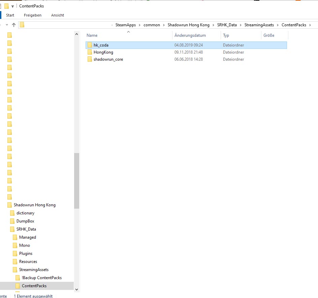Image resolution: width=318 pixels, height=298 pixels.
Task: Click the DumpBox folder icon in tree
Action: click(x=12, y=221)
